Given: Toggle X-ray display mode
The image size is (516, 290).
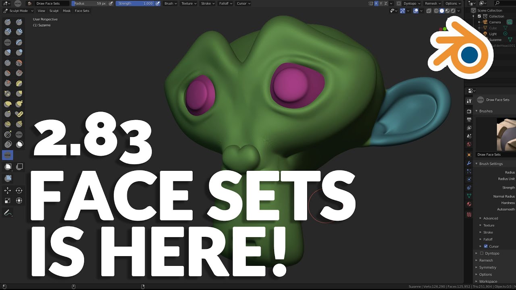Looking at the screenshot, I should (429, 11).
